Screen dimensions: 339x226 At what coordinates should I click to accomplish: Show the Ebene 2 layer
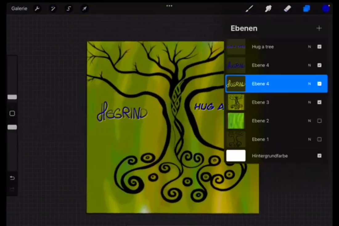click(x=319, y=121)
